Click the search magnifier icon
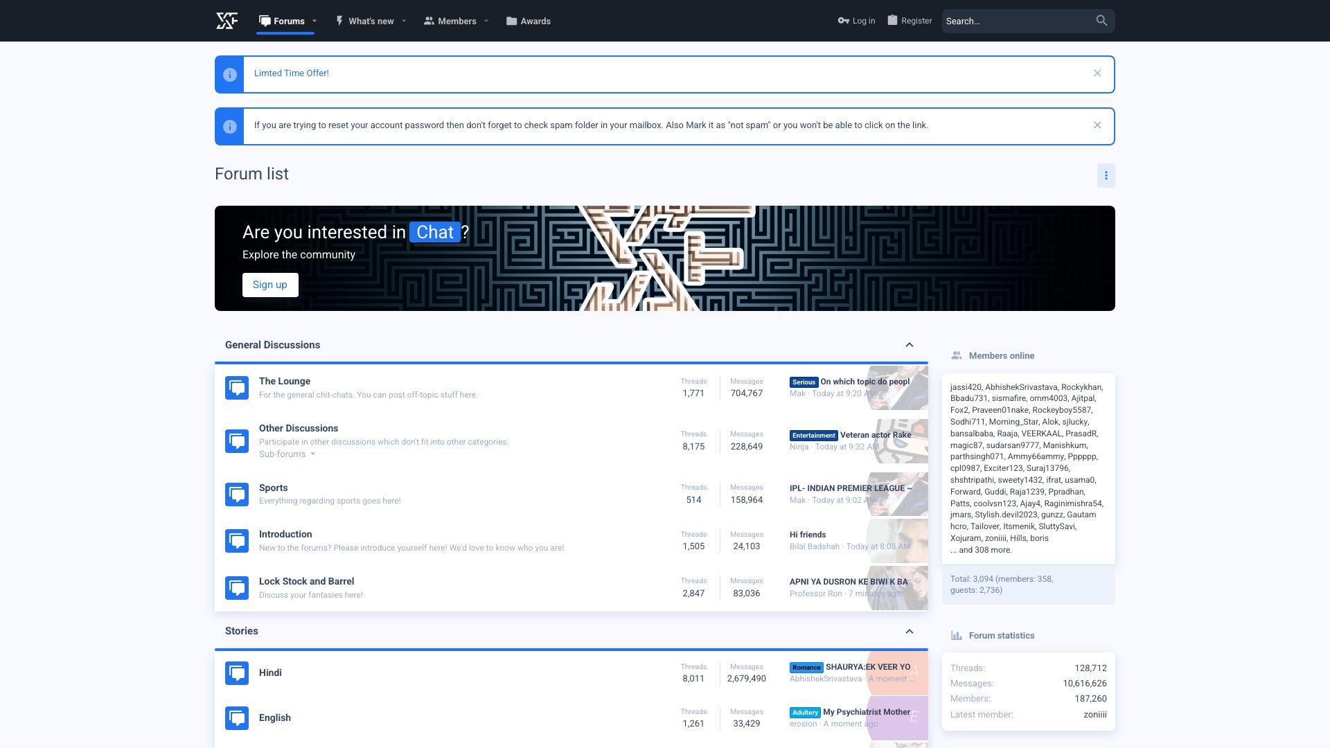This screenshot has height=748, width=1330. pyautogui.click(x=1101, y=21)
